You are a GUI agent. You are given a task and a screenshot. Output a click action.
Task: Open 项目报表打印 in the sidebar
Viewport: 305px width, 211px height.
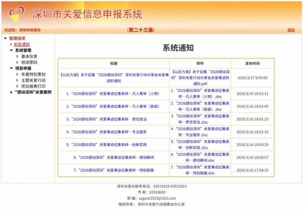pyautogui.click(x=33, y=86)
